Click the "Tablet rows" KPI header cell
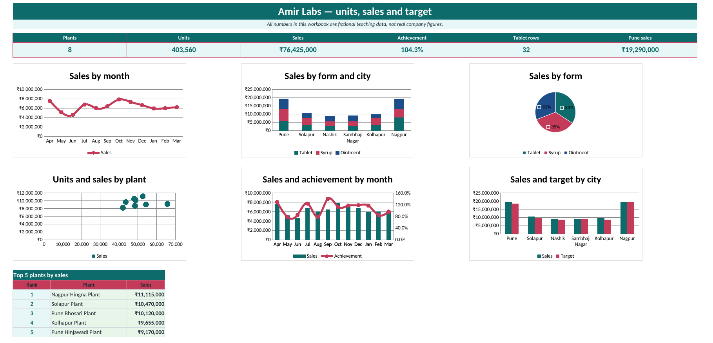 coord(526,38)
